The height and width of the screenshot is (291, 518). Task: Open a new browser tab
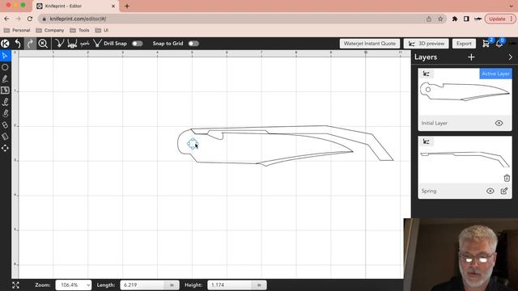pyautogui.click(x=127, y=6)
